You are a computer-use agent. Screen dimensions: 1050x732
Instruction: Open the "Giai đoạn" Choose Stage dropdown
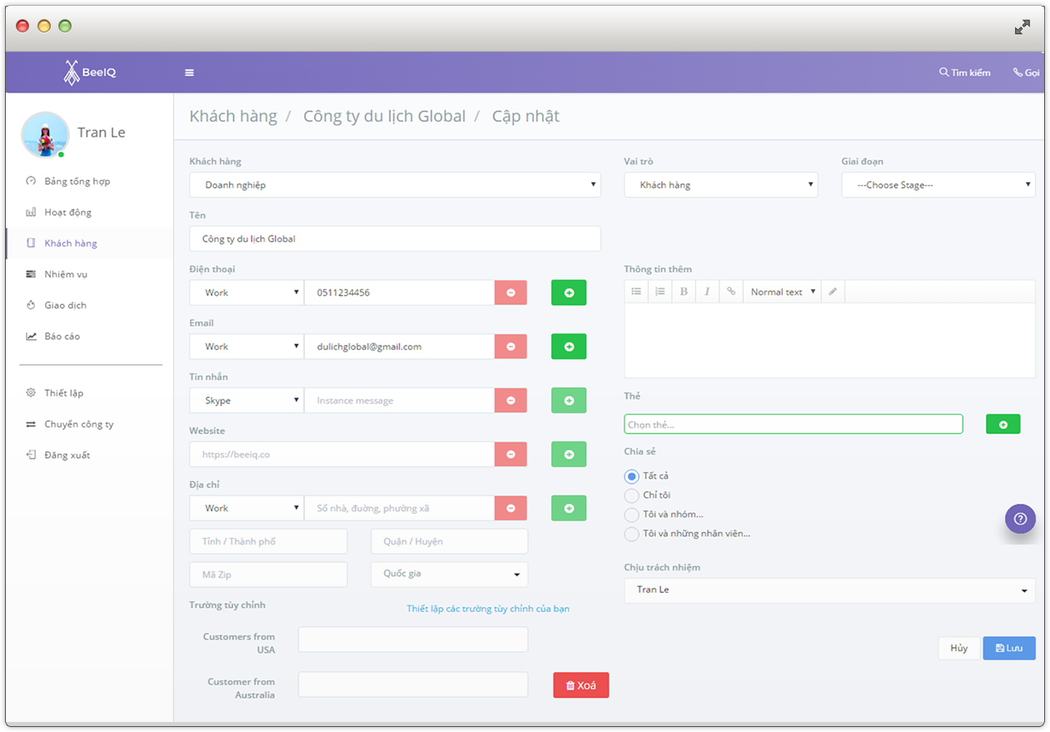pos(938,185)
